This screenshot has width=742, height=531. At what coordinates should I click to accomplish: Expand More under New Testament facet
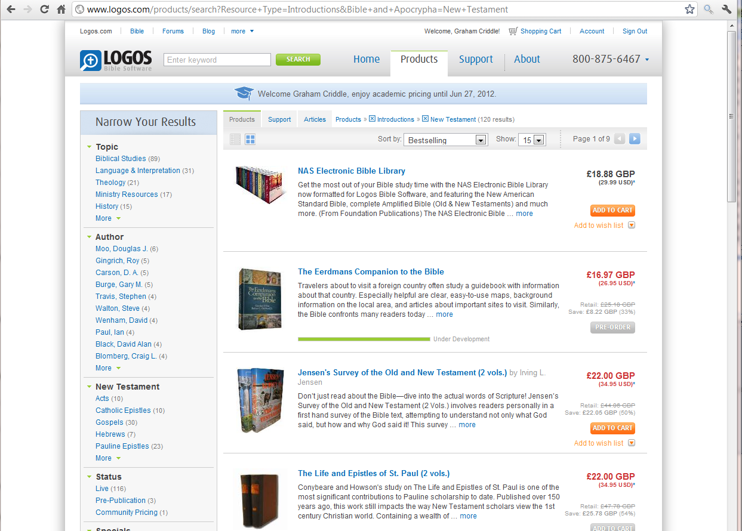click(108, 458)
